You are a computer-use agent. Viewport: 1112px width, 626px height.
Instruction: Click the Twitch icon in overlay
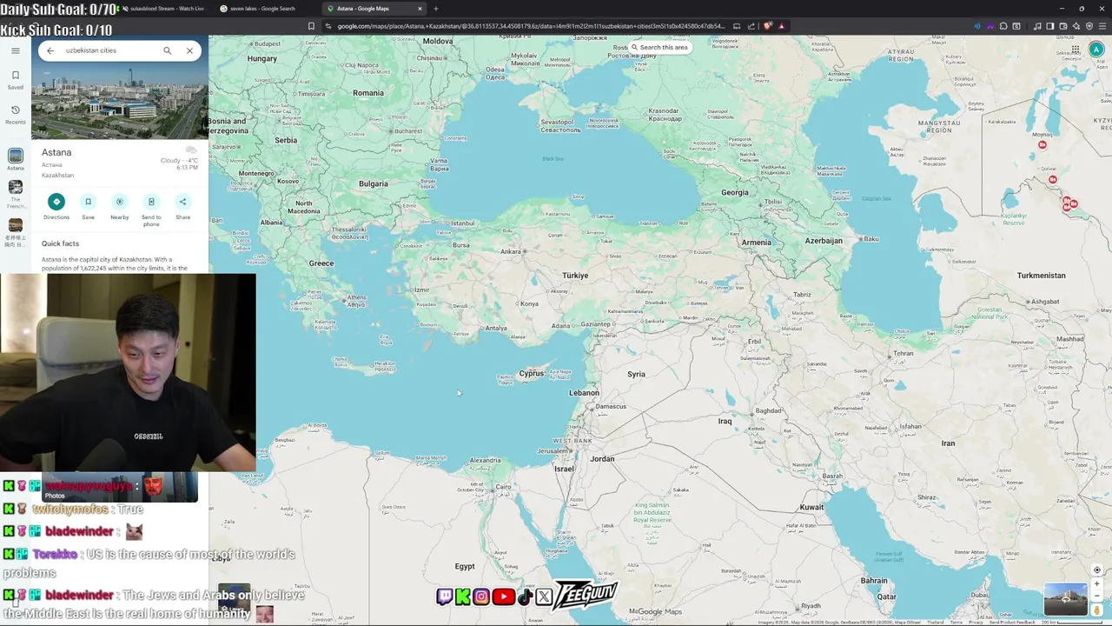444,596
